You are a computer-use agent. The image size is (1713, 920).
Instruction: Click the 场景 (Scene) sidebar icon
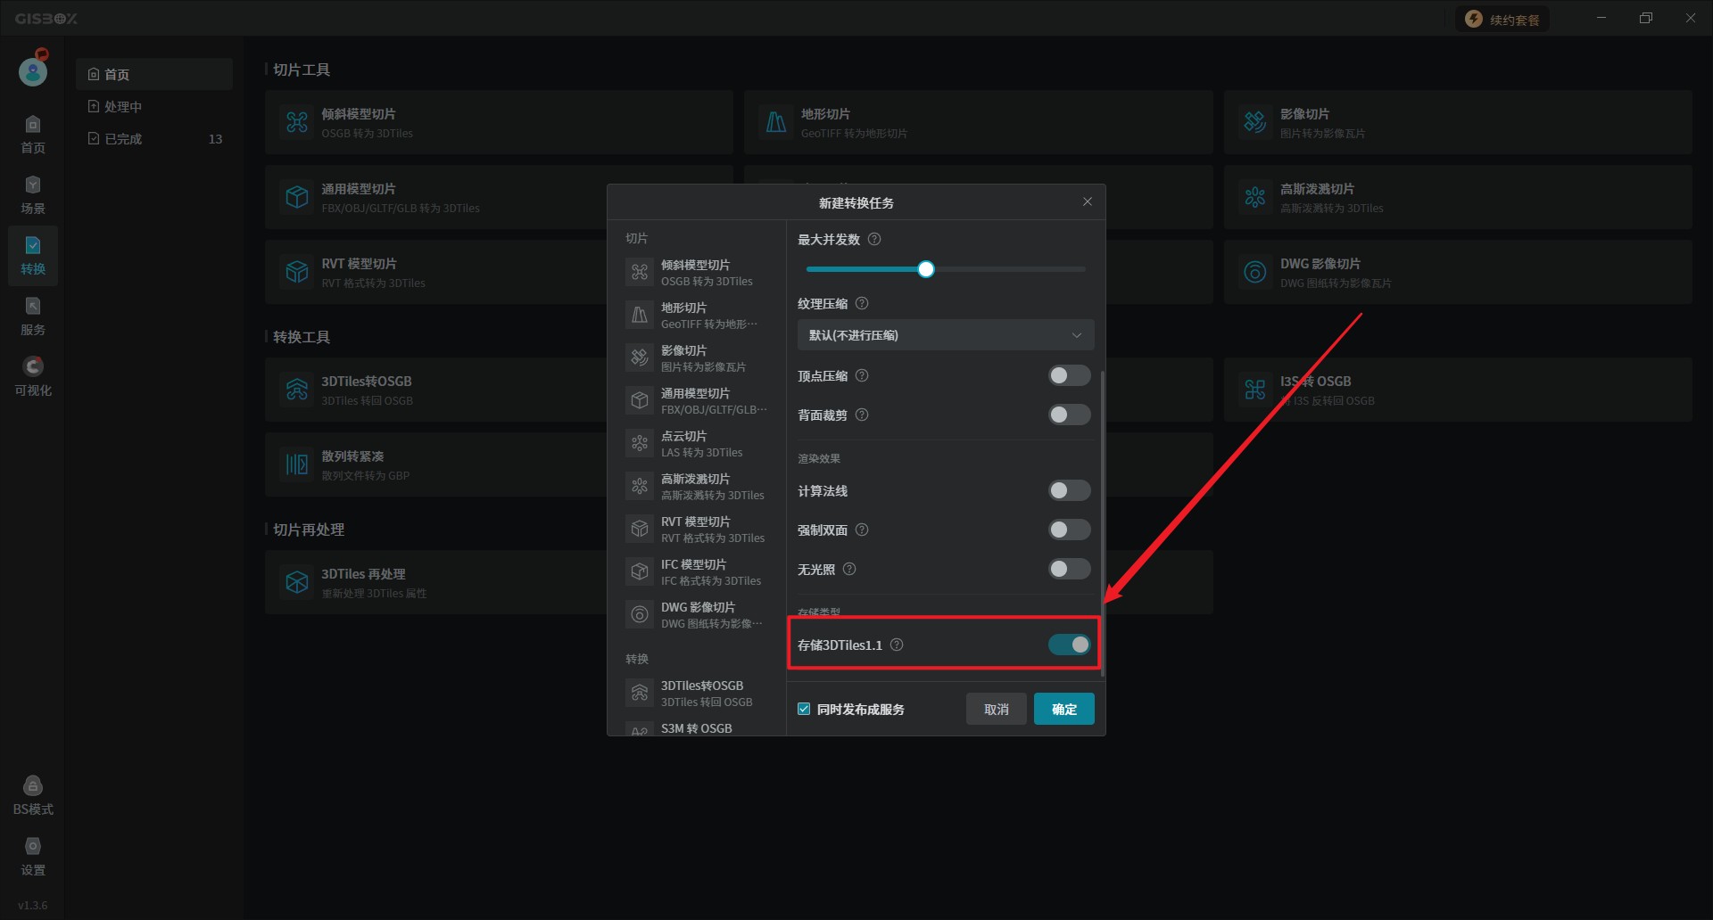pyautogui.click(x=33, y=194)
